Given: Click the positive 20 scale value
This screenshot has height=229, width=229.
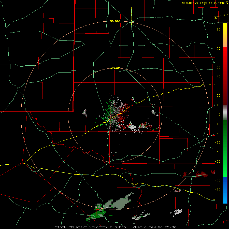Looking at the screenshot, I should pyautogui.click(x=219, y=96).
